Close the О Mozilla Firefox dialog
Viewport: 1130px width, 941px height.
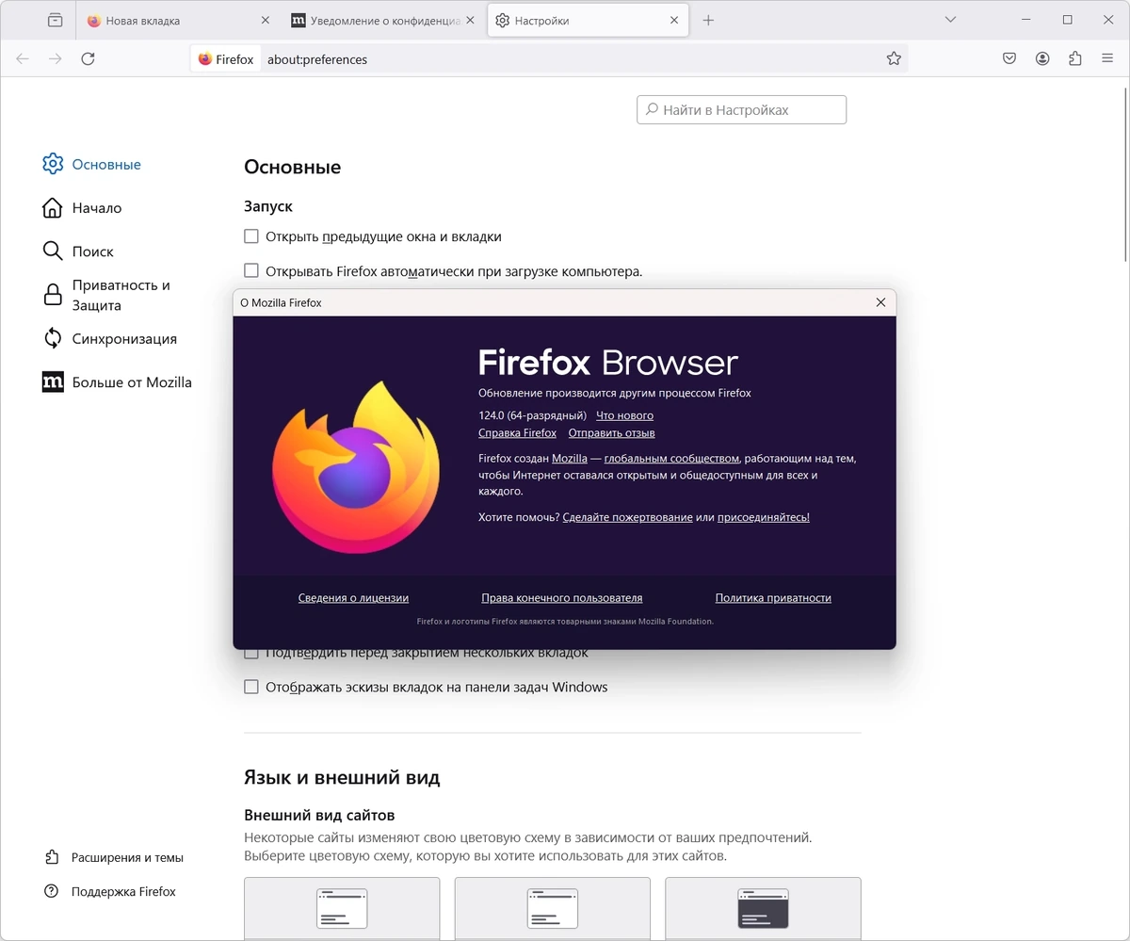pos(880,302)
